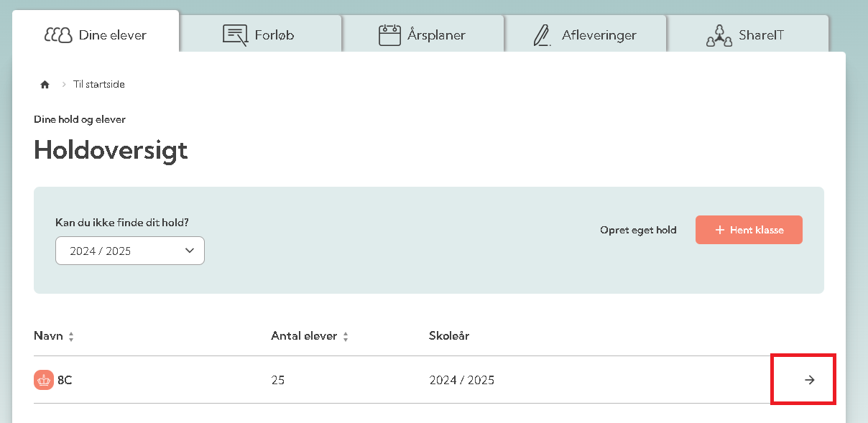Viewport: 868px width, 423px height.
Task: Open class 8C with the right arrow
Action: (810, 380)
